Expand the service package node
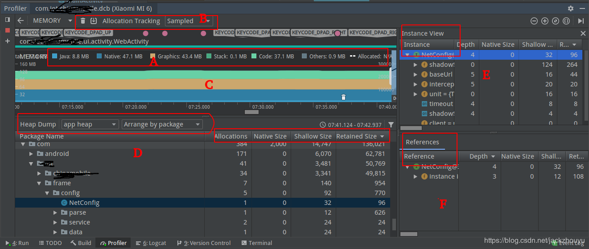This screenshot has width=589, height=249. pyautogui.click(x=55, y=222)
